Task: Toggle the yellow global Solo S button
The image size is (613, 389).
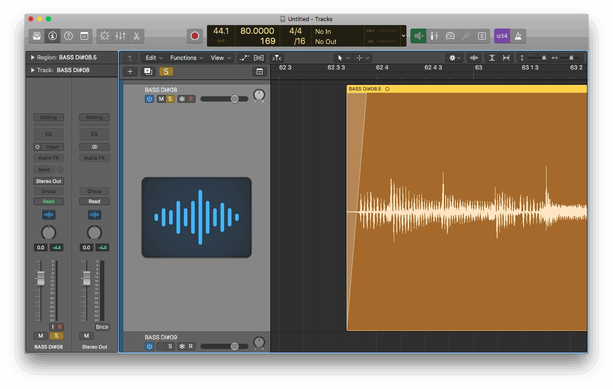Action: pos(166,72)
